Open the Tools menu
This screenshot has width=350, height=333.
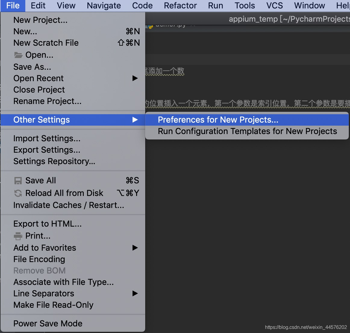245,6
